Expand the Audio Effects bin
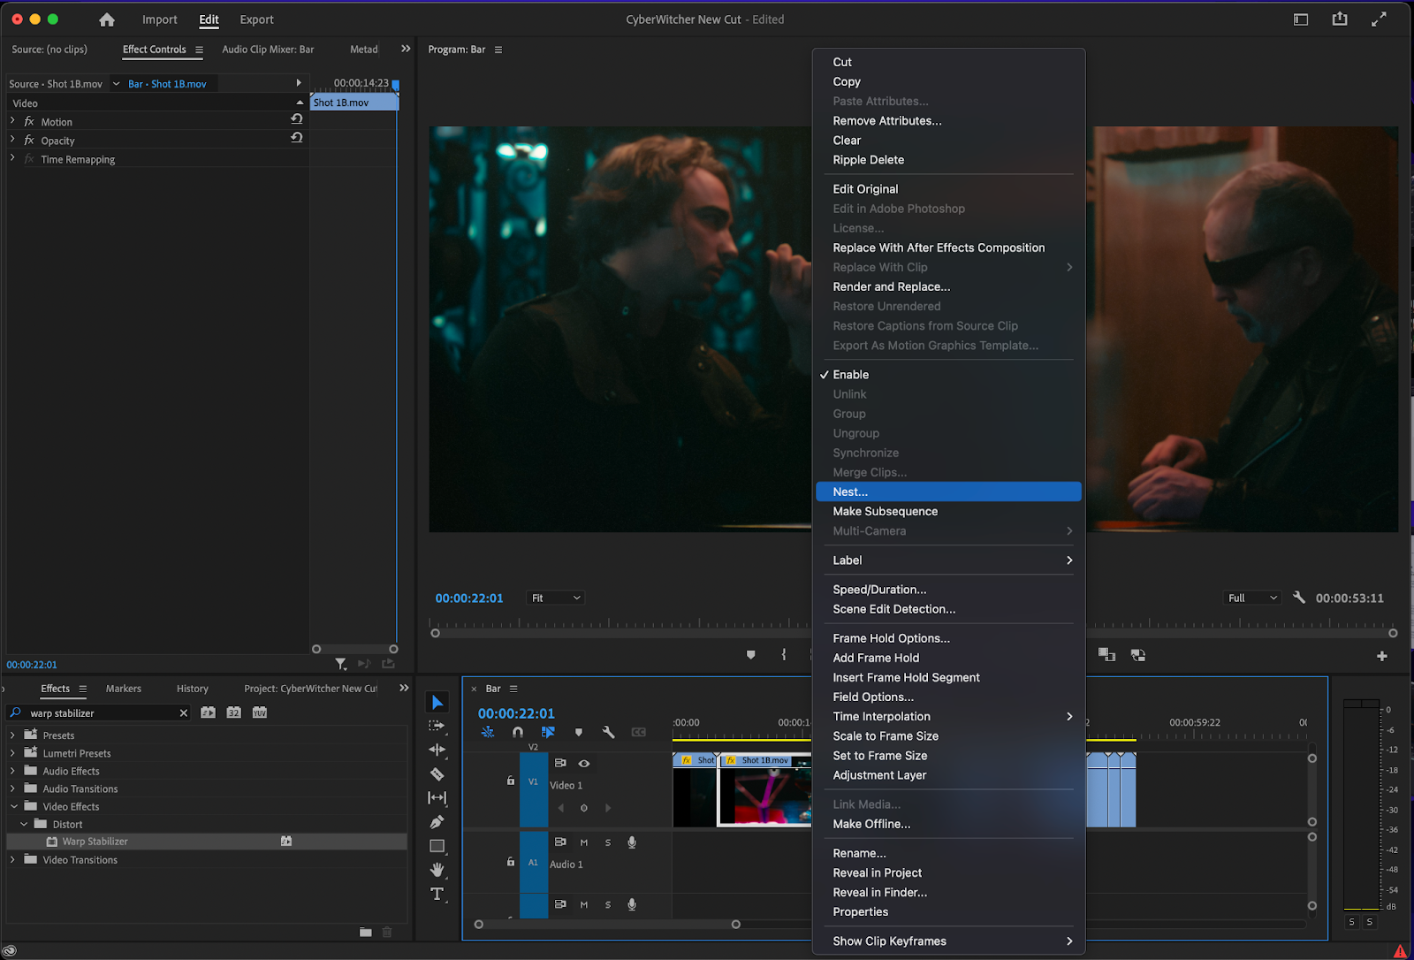Screen dimensions: 1414x960 click(12, 771)
